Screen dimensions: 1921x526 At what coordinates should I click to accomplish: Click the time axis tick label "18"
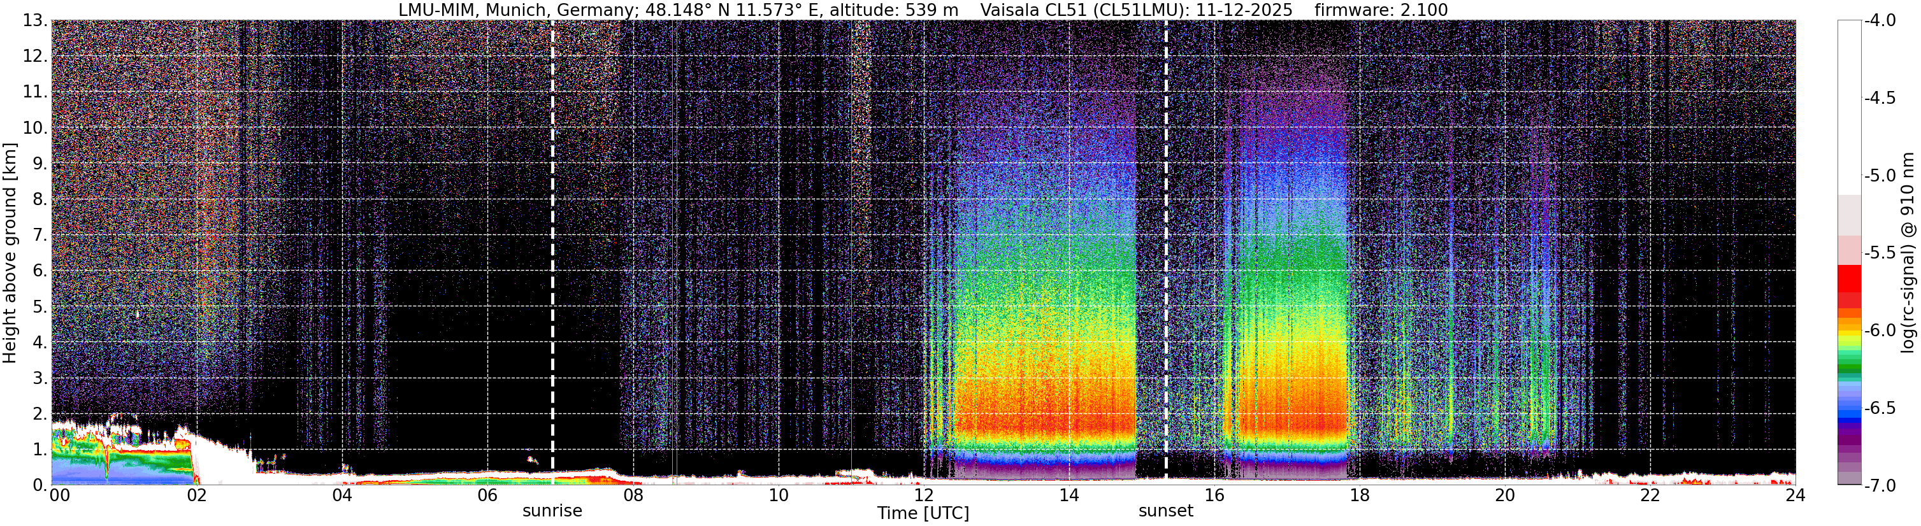coord(1360,495)
